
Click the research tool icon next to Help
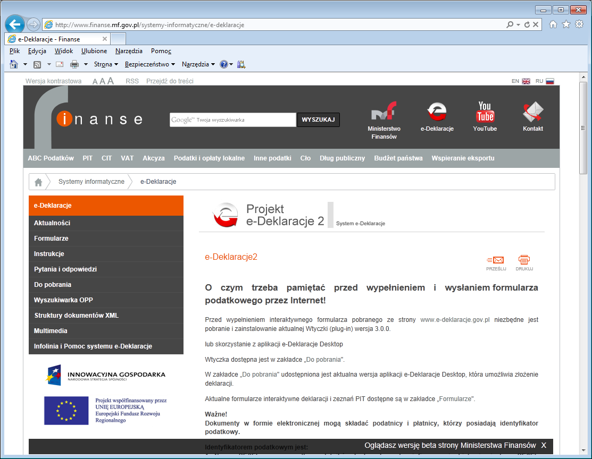[241, 64]
